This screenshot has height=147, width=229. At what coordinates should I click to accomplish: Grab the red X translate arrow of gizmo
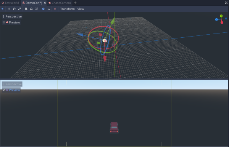coord(105,59)
